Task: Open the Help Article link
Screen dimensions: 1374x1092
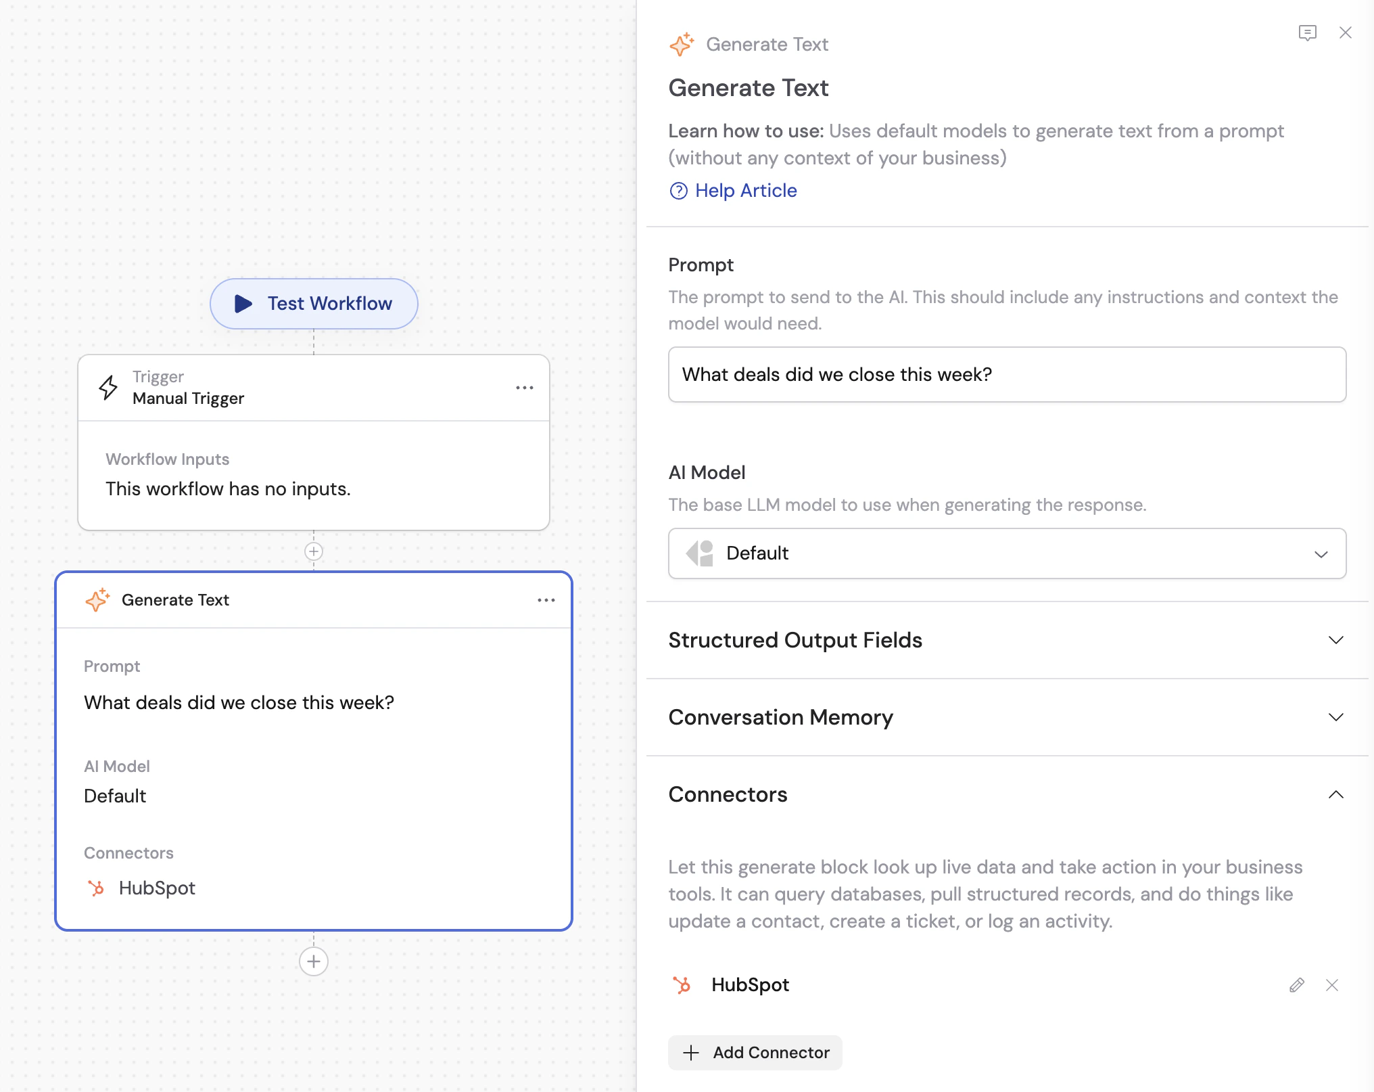Action: [x=746, y=191]
